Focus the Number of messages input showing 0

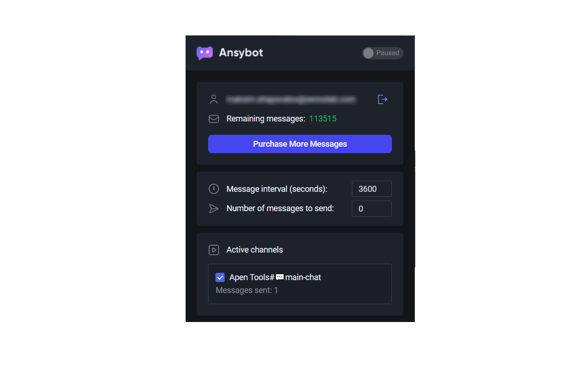(372, 208)
